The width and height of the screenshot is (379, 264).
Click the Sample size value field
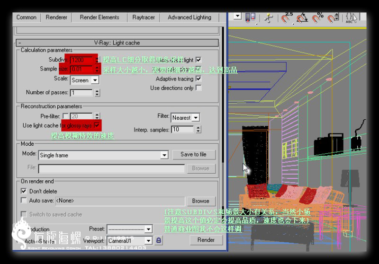click(x=81, y=69)
